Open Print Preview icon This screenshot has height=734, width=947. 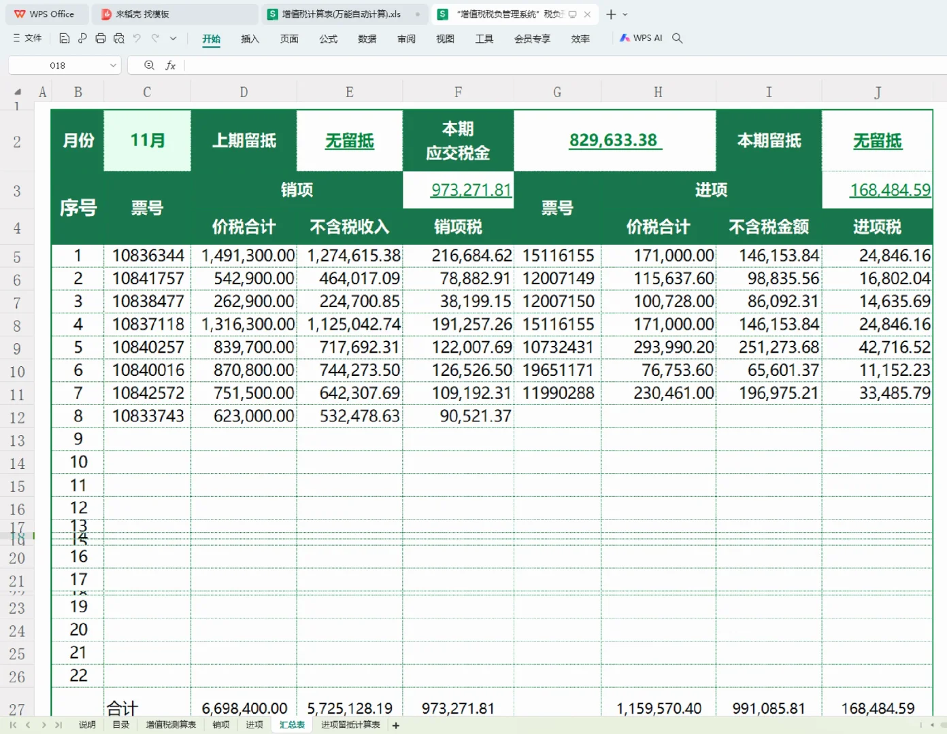coord(119,38)
